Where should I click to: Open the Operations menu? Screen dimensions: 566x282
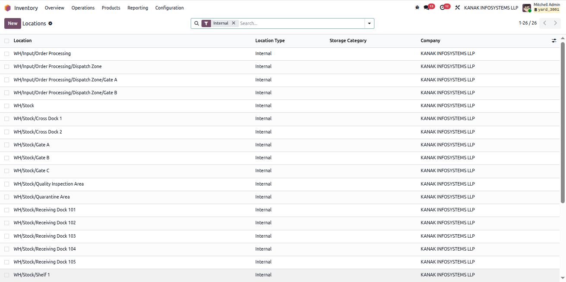click(x=83, y=8)
